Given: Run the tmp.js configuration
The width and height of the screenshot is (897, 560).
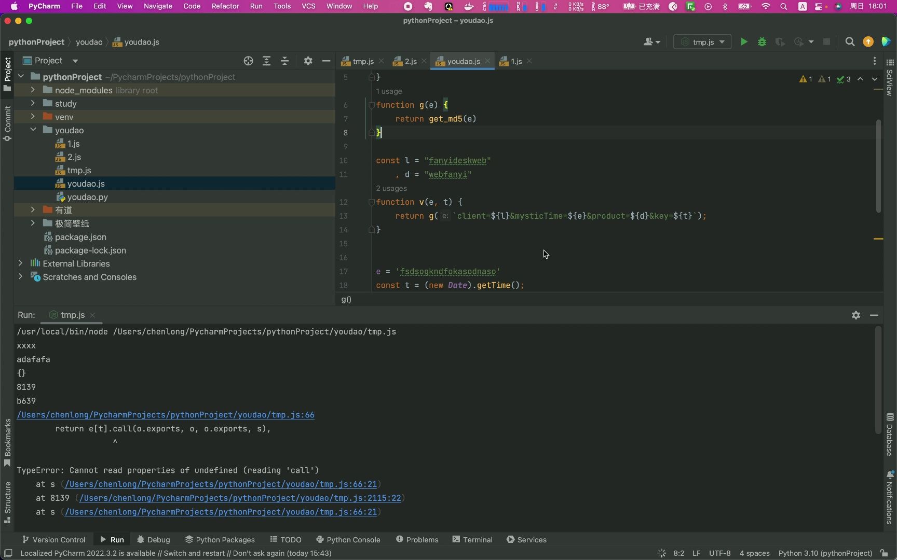Looking at the screenshot, I should (744, 42).
